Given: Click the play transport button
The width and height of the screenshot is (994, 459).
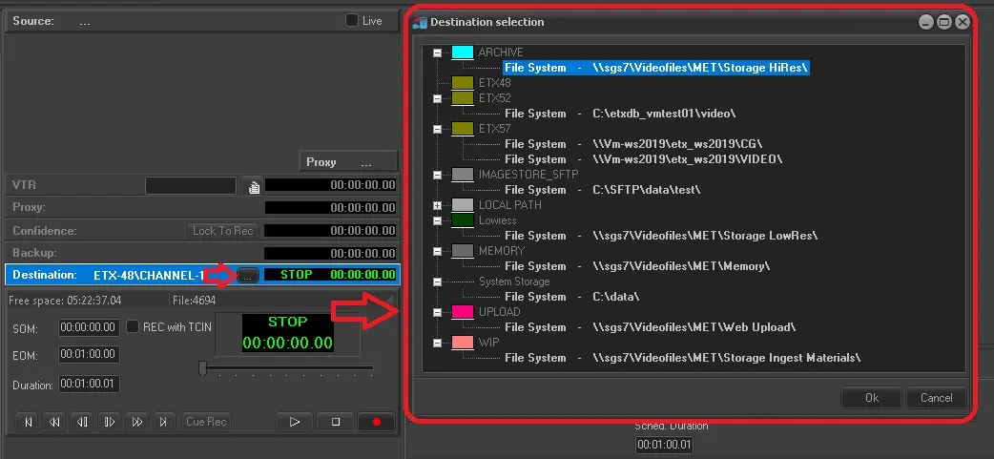Looking at the screenshot, I should coord(295,422).
